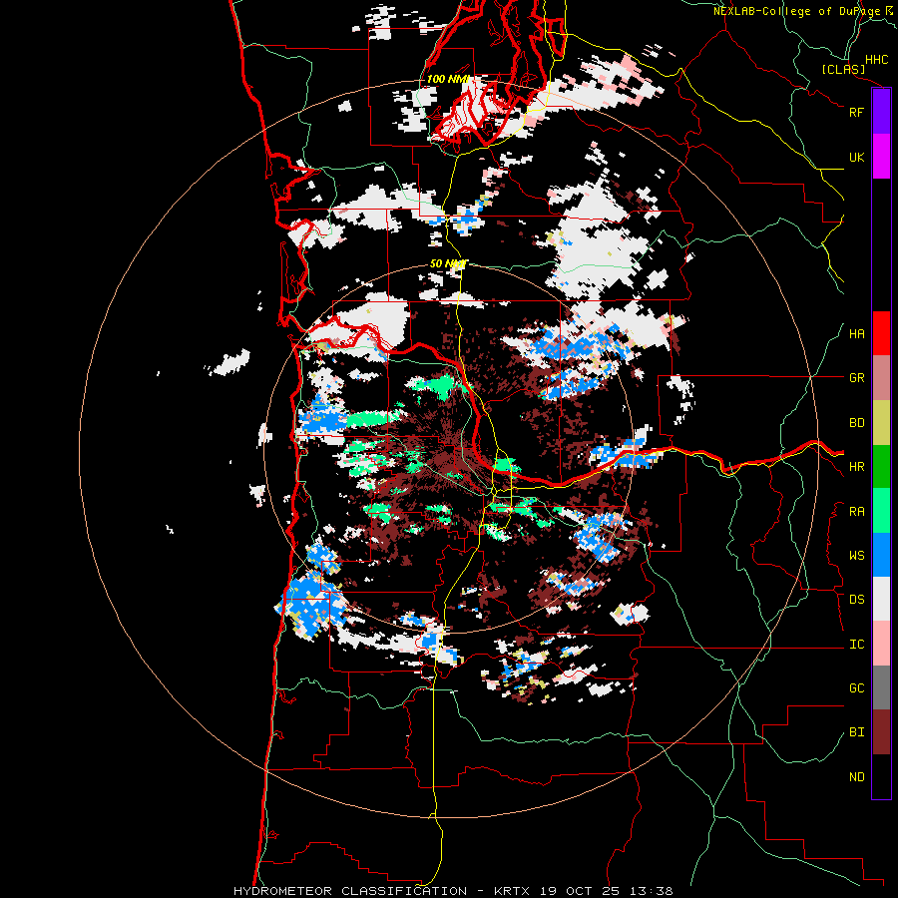Click the UK legend label
The width and height of the screenshot is (898, 898).
856,157
